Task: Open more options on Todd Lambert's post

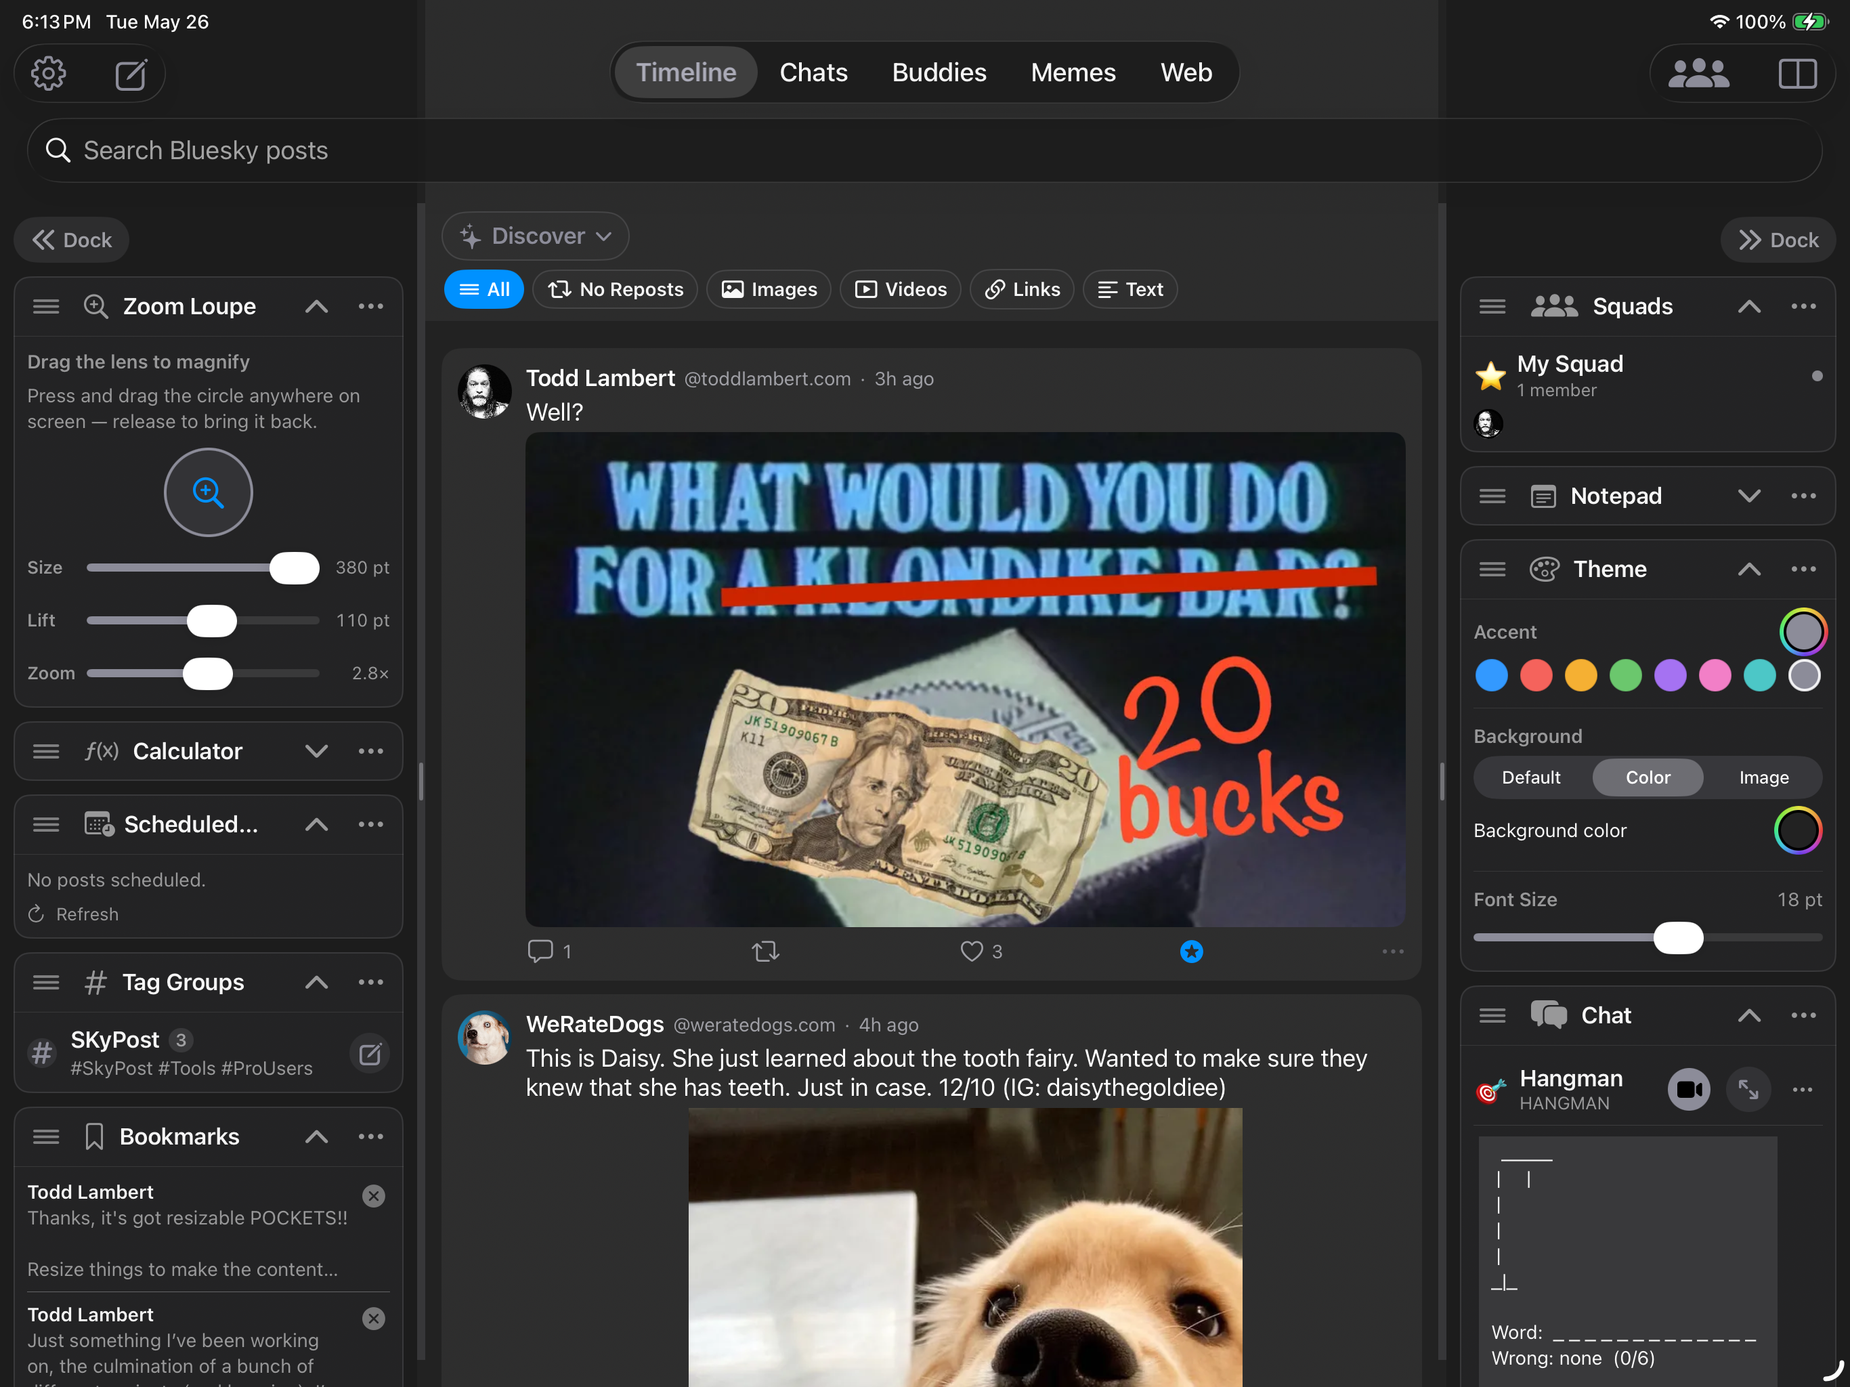Action: coord(1392,951)
